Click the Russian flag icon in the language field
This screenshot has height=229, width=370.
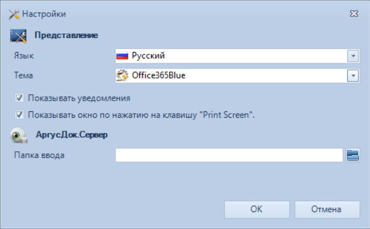point(122,56)
